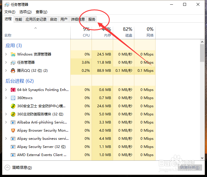Click the 360安全卫士 green shield icon
This screenshot has width=207, height=177.
(x=13, y=106)
